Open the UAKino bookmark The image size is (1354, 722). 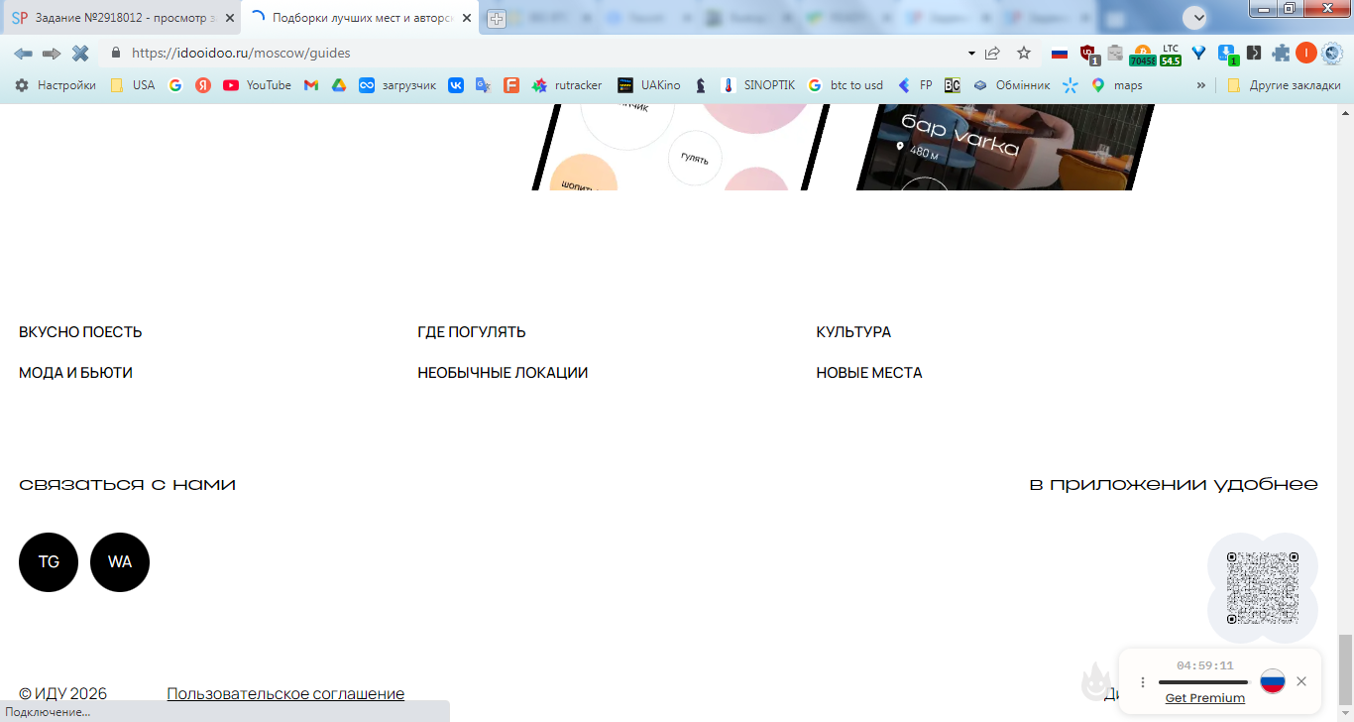pos(649,85)
